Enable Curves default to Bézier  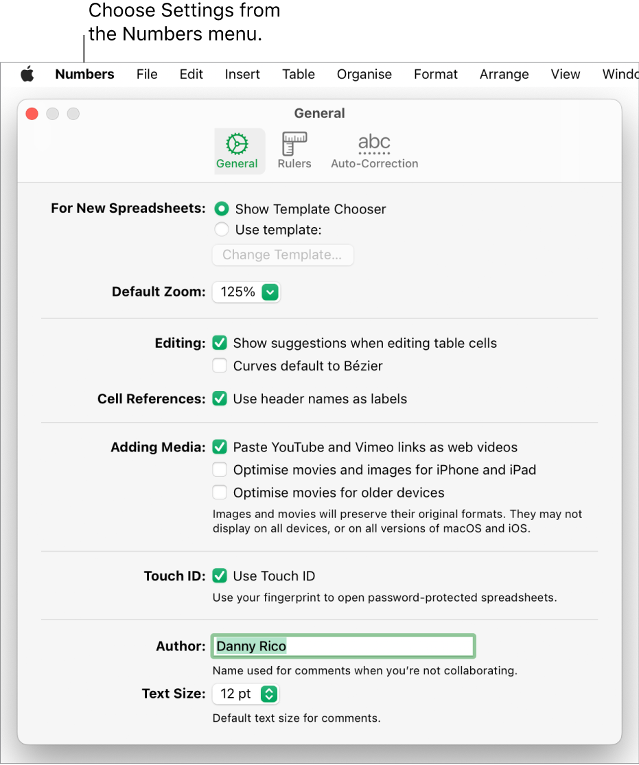(x=220, y=366)
